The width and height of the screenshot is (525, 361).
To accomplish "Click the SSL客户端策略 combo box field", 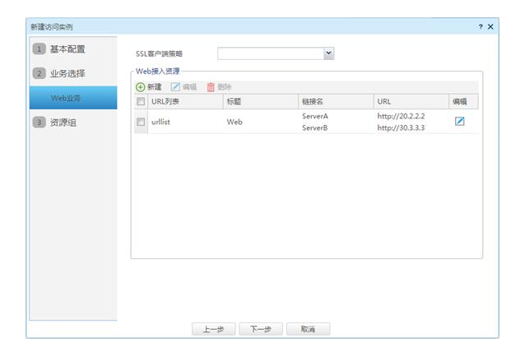I will coord(276,53).
